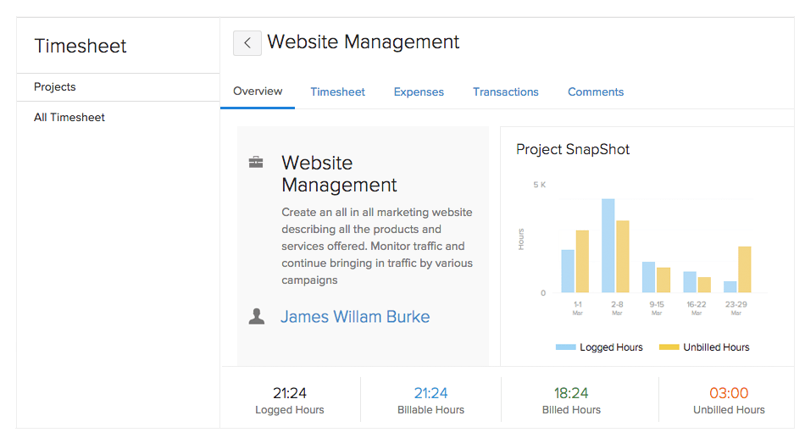Click the 03:00 Unbilled Hours value
Viewport: 805px width, 438px height.
point(729,393)
